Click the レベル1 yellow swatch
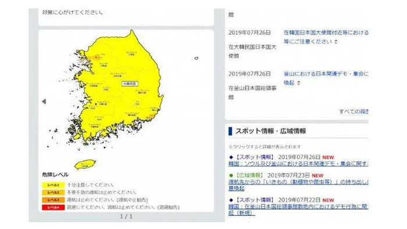This screenshot has height=229, width=407. pos(53,185)
